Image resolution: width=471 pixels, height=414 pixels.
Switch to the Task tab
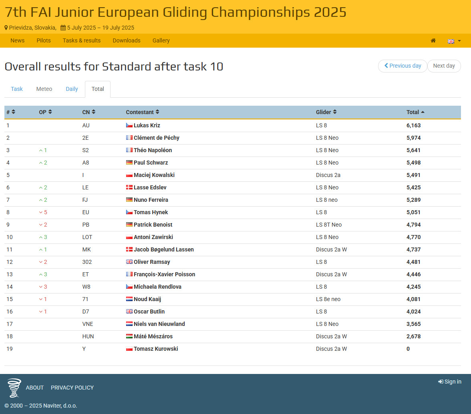coord(17,89)
